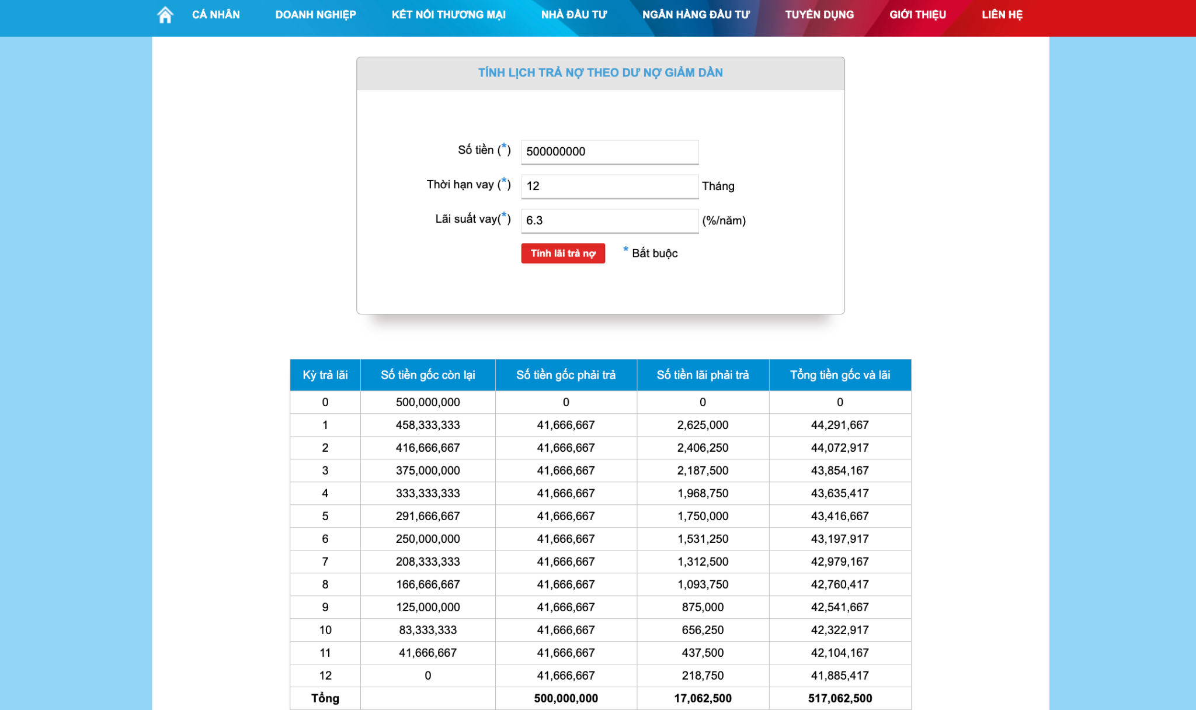This screenshot has height=710, width=1196.
Task: Click interest value 1,093,750
Action: pos(703,584)
